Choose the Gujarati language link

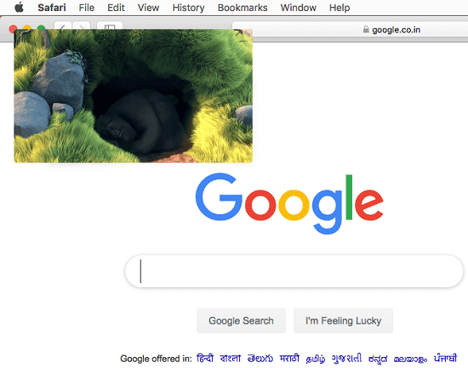(346, 358)
